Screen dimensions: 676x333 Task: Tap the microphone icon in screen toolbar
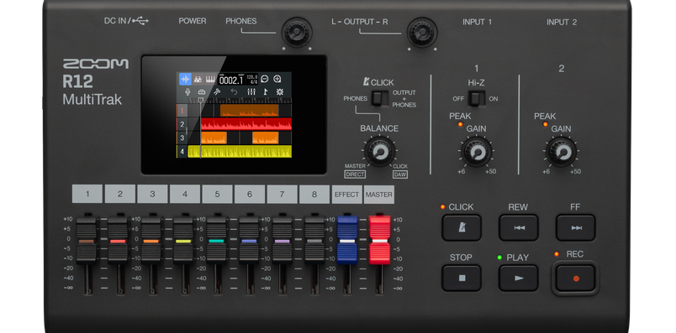tap(187, 91)
